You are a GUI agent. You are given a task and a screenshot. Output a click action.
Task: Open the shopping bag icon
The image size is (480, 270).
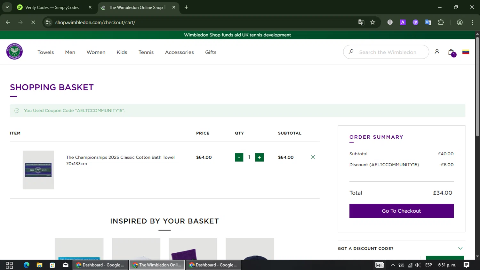coord(451,52)
